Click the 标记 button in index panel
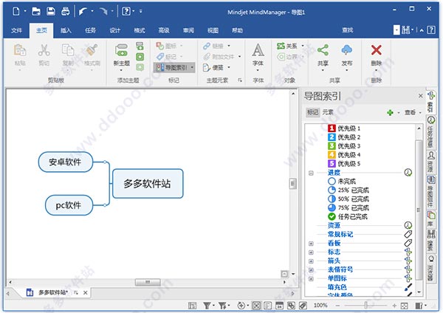The width and height of the screenshot is (443, 313). [313, 112]
